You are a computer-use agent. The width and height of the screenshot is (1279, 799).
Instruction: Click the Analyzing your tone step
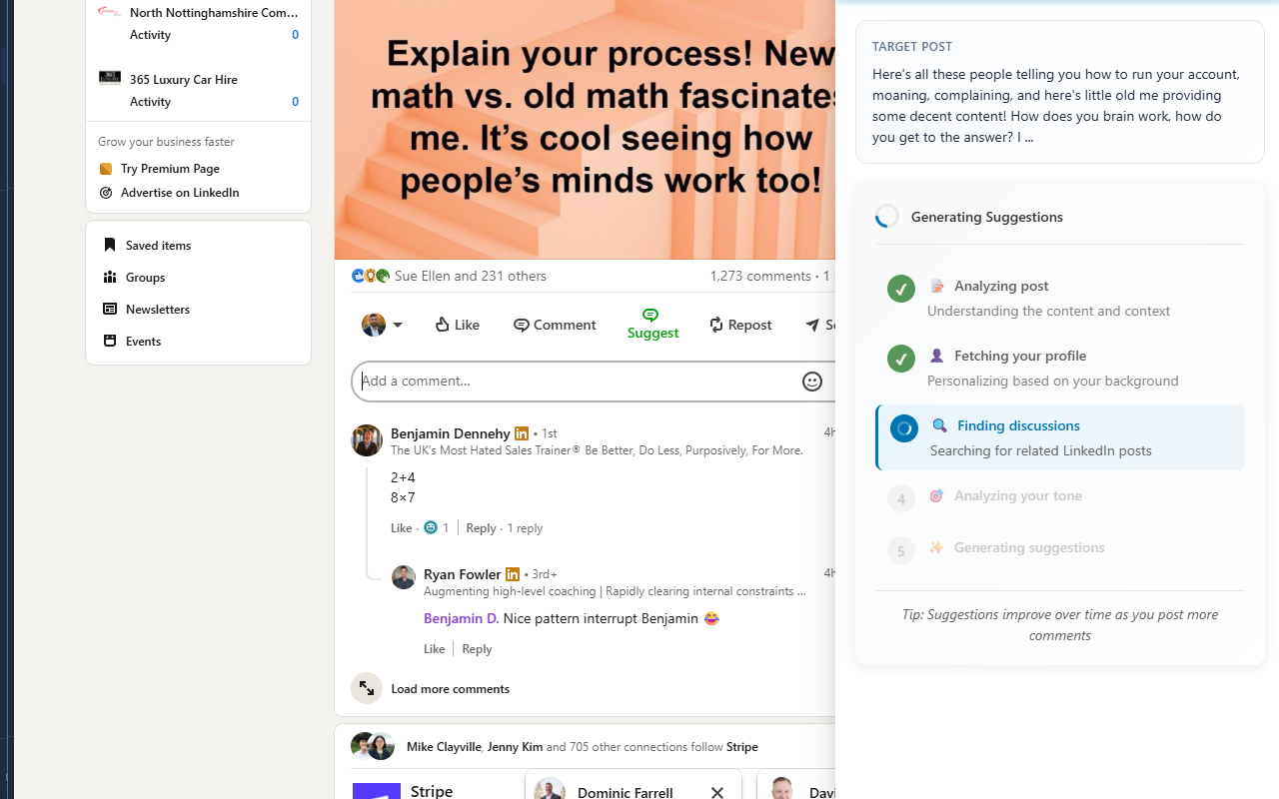(1060, 496)
